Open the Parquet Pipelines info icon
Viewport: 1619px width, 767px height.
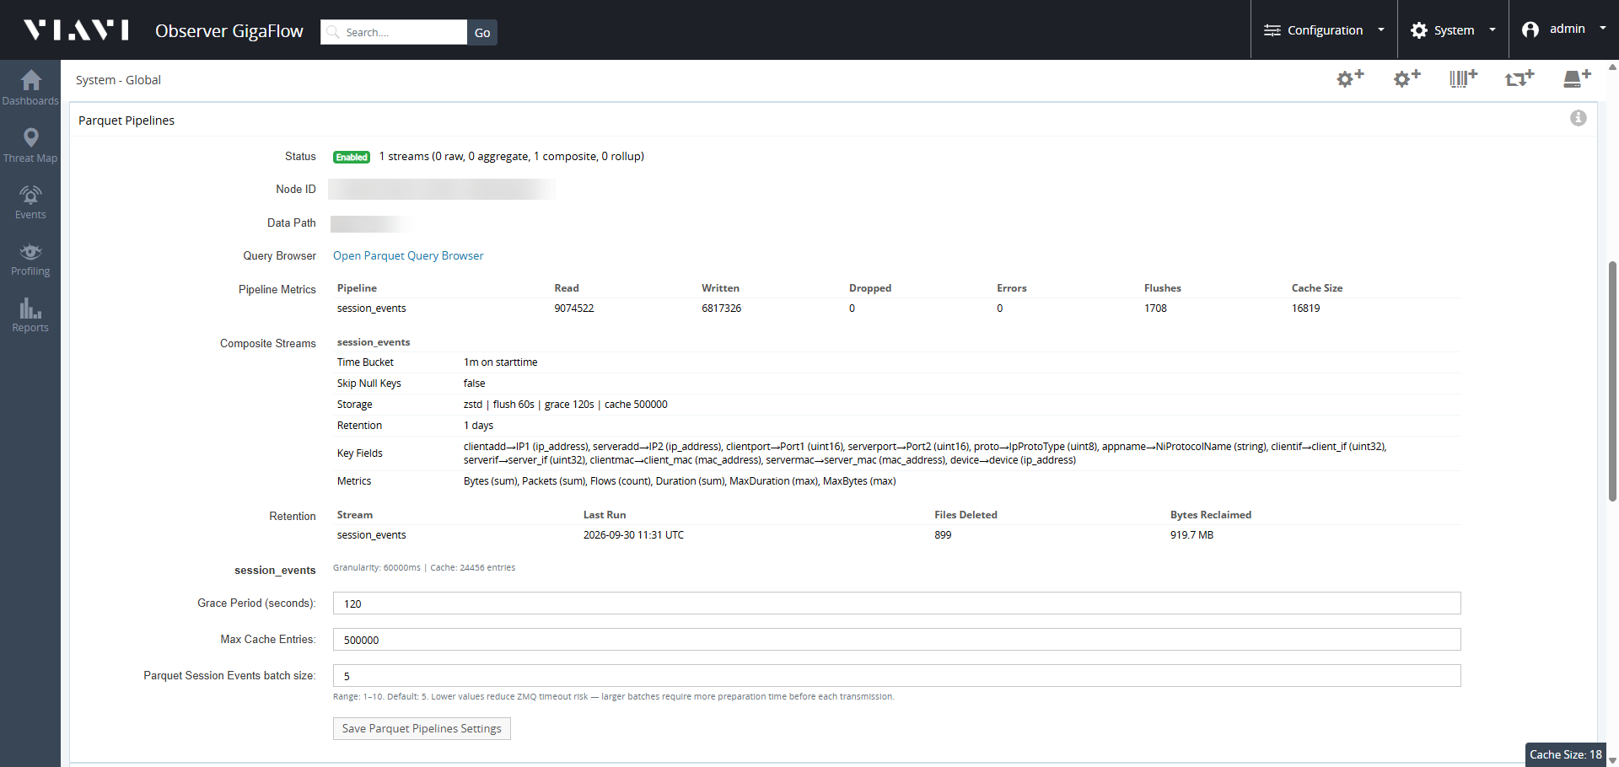tap(1579, 118)
